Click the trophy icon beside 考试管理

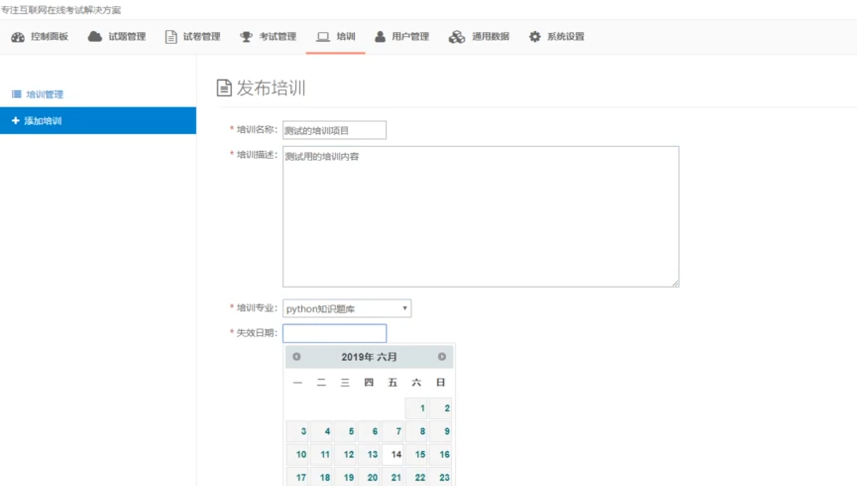point(246,37)
